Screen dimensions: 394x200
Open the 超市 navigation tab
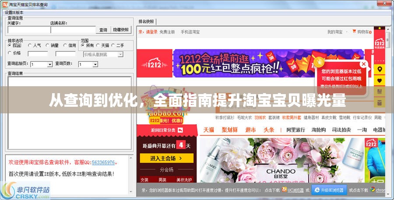(250, 130)
